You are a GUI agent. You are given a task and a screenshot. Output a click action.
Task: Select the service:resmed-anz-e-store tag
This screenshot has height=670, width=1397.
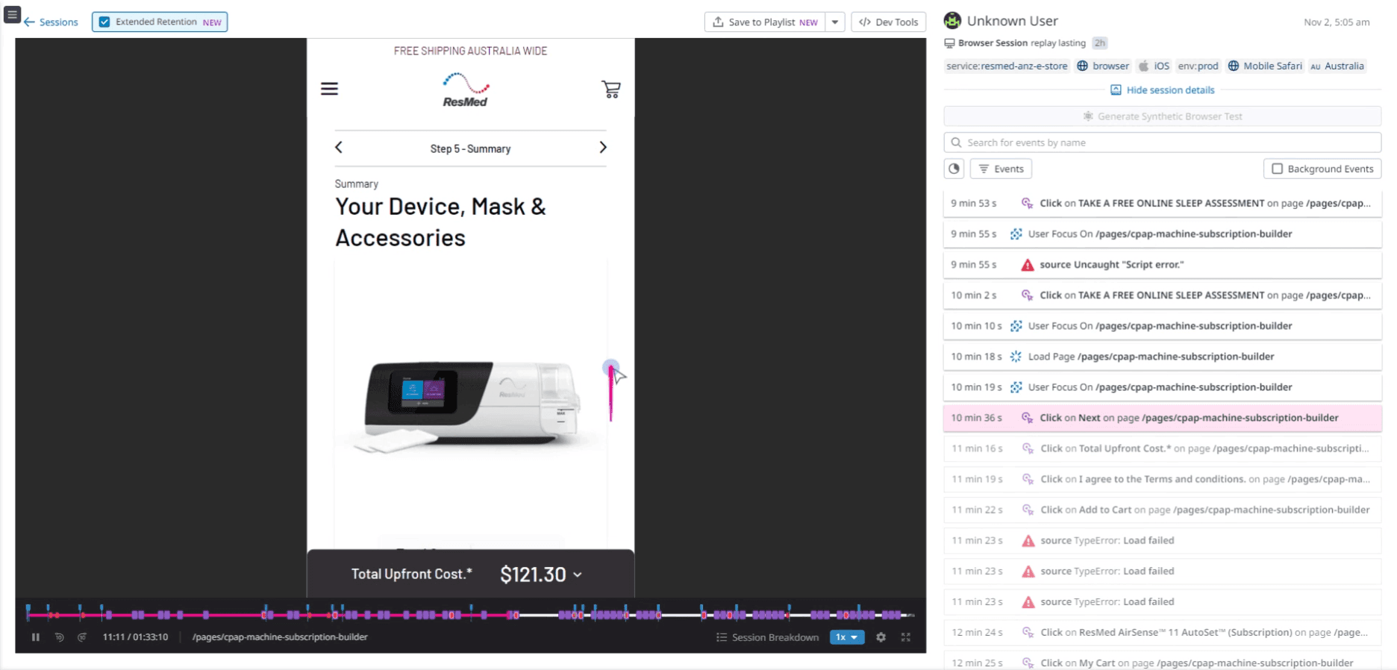[x=1007, y=66]
